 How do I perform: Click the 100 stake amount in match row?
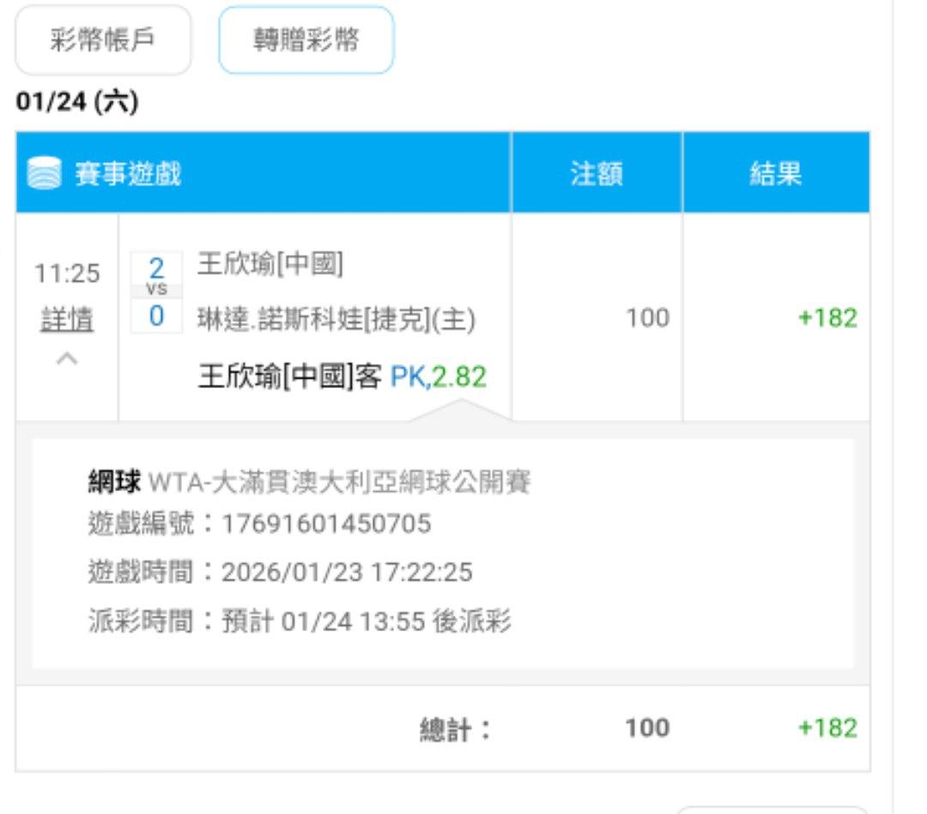[647, 319]
